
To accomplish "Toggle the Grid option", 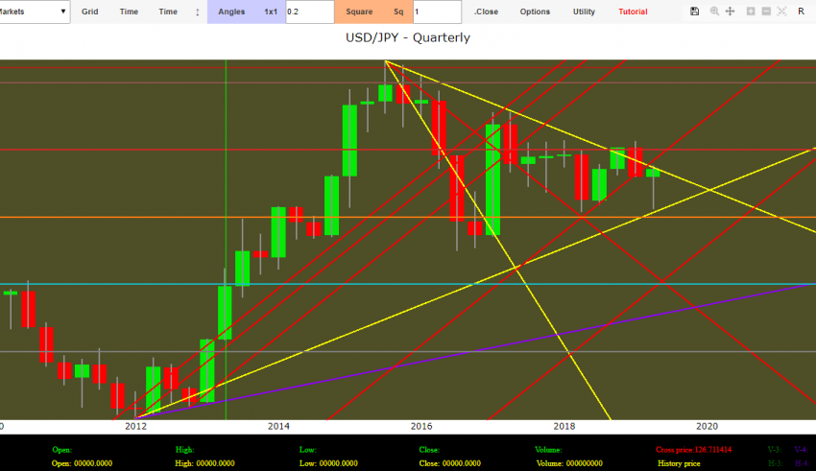I will (x=89, y=12).
